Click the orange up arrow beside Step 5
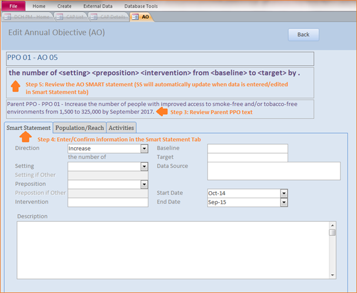The height and width of the screenshot is (293, 357). (x=15, y=86)
